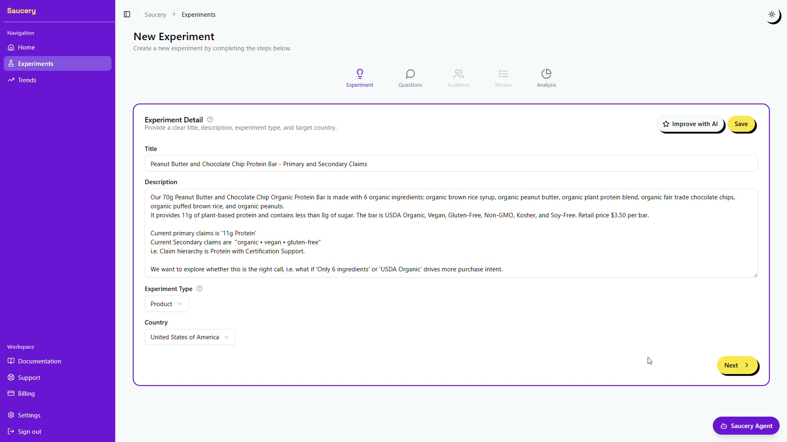Click Improve with AI sparkle button
The width and height of the screenshot is (787, 442).
690,124
